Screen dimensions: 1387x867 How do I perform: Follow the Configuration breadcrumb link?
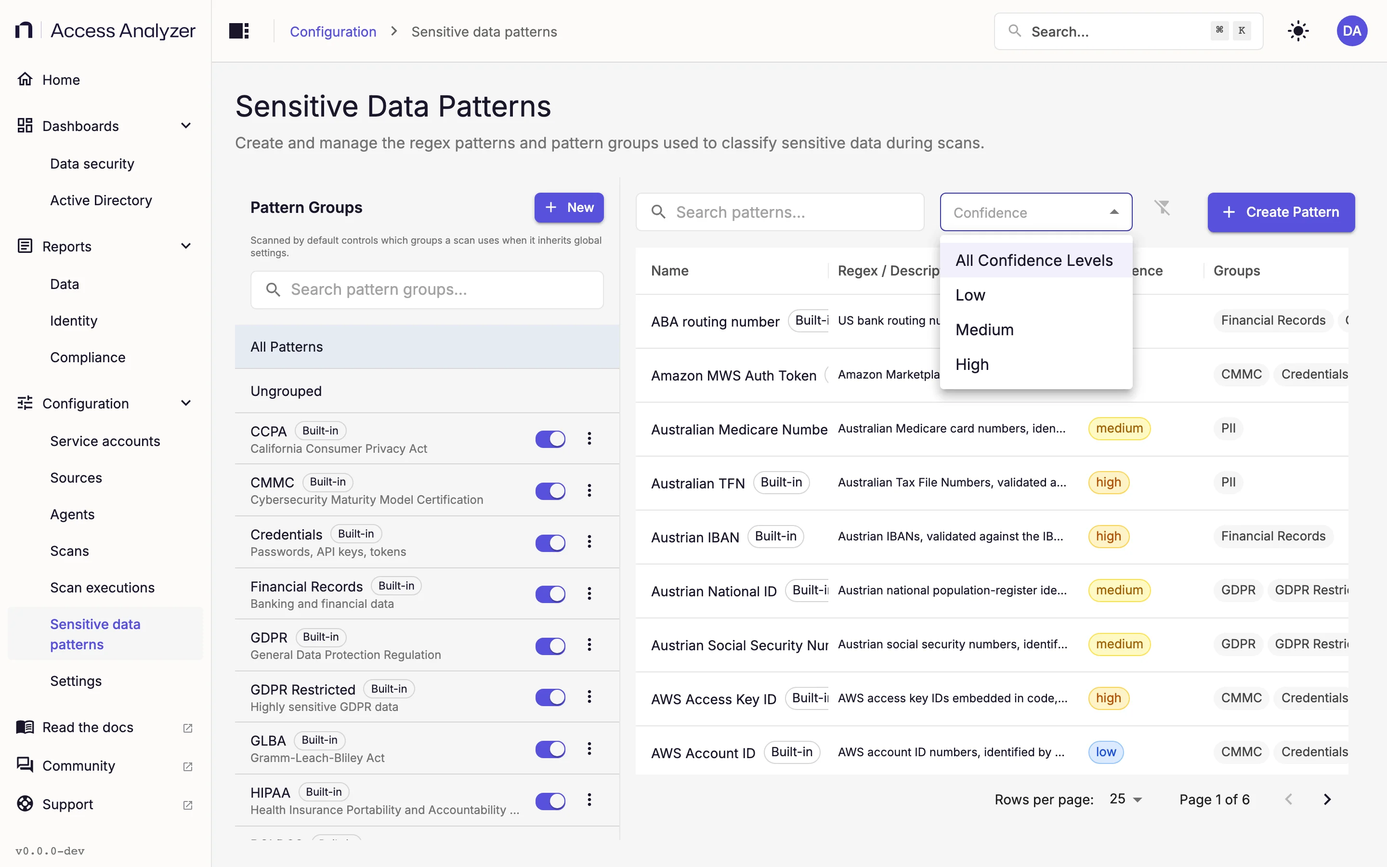coord(333,31)
